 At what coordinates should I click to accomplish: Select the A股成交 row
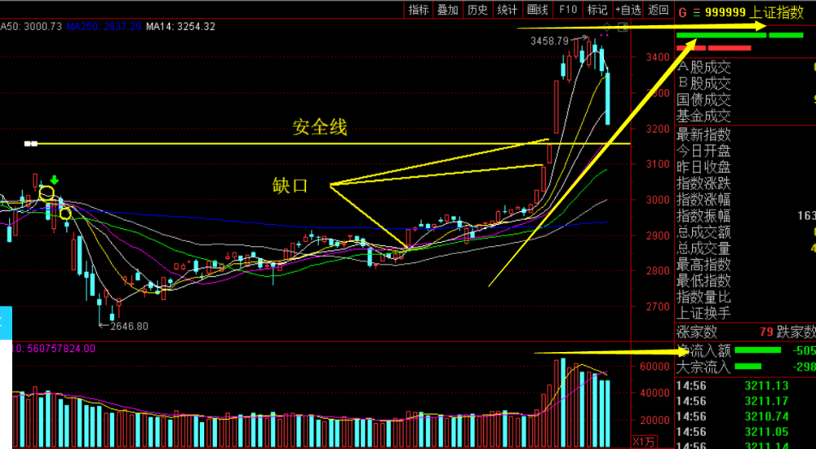pos(745,67)
